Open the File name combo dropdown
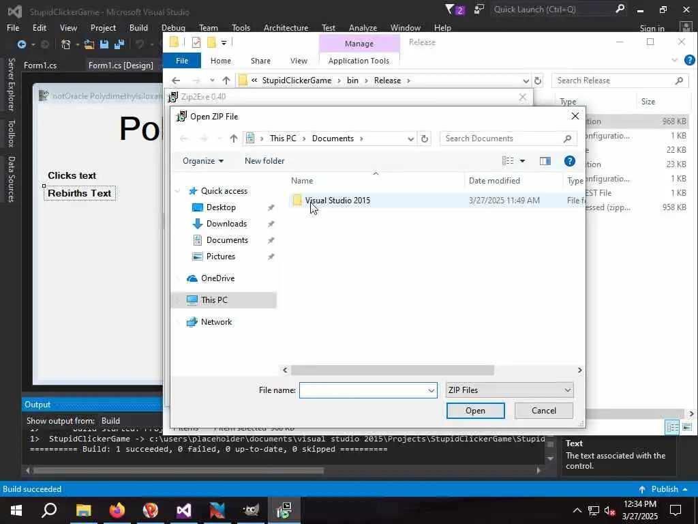This screenshot has height=524, width=698. (431, 390)
